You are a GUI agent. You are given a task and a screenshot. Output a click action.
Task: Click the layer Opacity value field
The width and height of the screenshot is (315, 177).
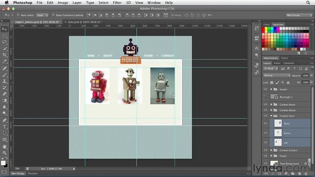(305, 75)
